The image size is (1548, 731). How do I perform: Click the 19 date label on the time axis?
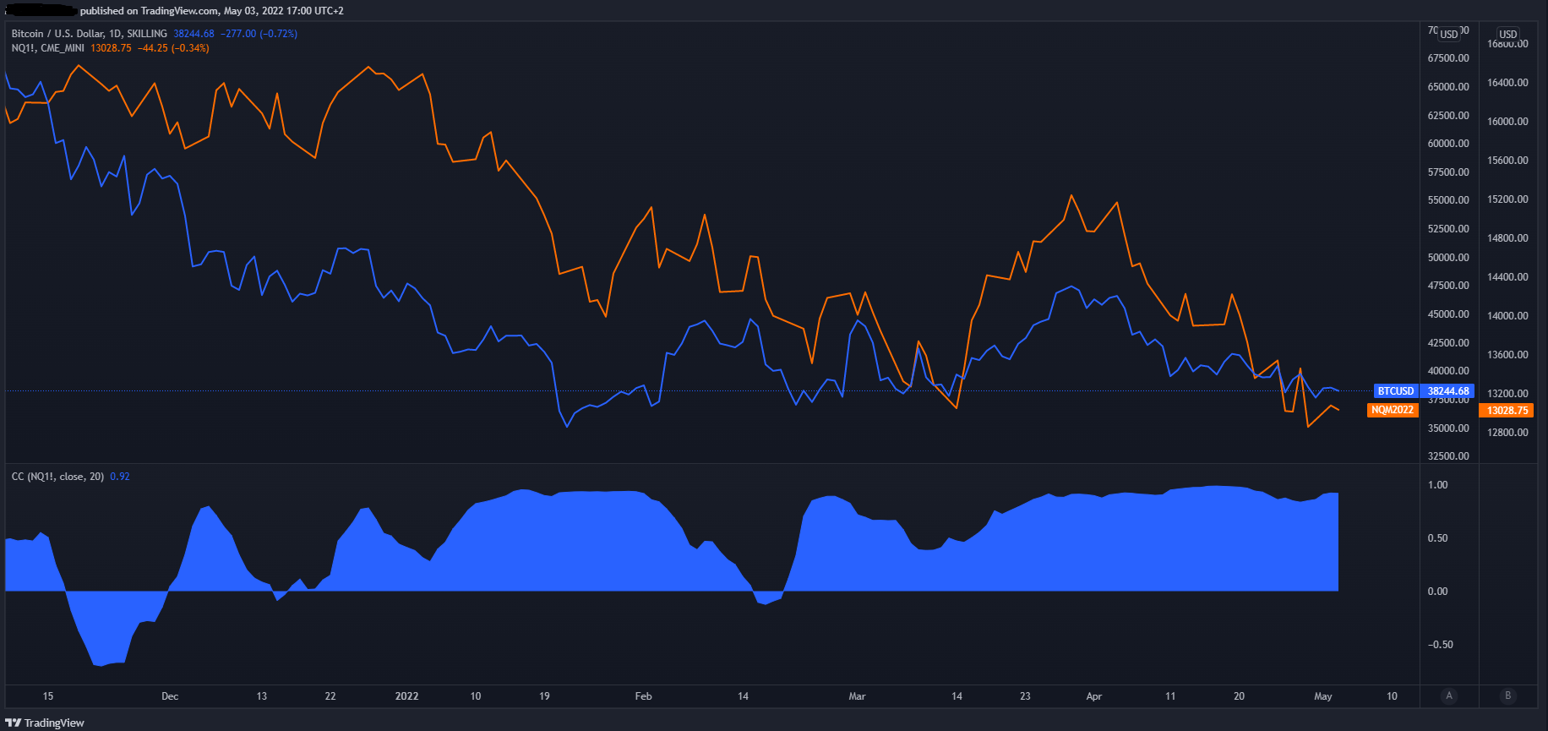coord(544,696)
